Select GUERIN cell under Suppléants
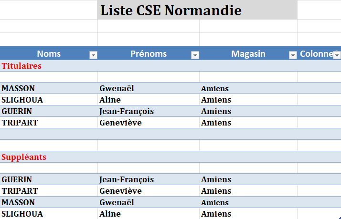341x219 pixels. point(17,179)
